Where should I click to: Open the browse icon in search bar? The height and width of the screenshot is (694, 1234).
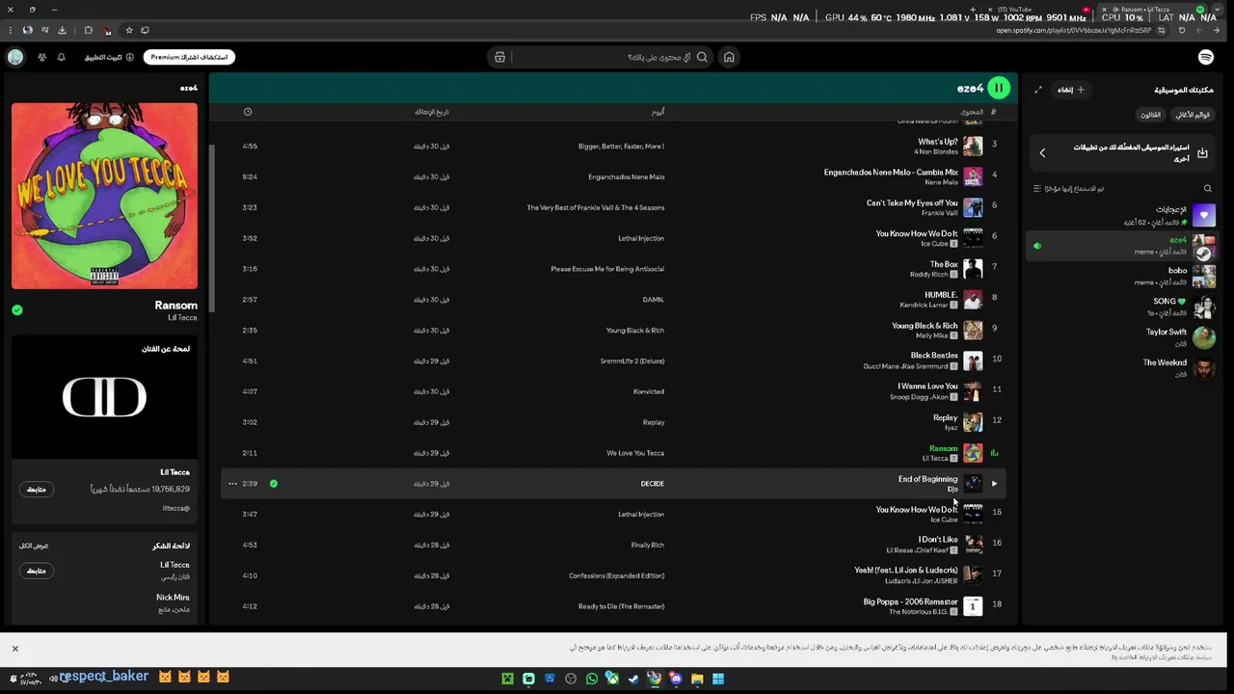coord(499,57)
